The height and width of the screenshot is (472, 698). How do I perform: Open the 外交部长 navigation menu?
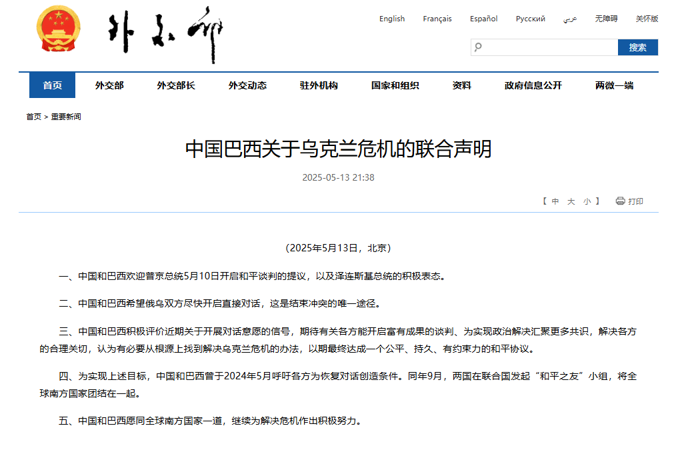tap(176, 85)
